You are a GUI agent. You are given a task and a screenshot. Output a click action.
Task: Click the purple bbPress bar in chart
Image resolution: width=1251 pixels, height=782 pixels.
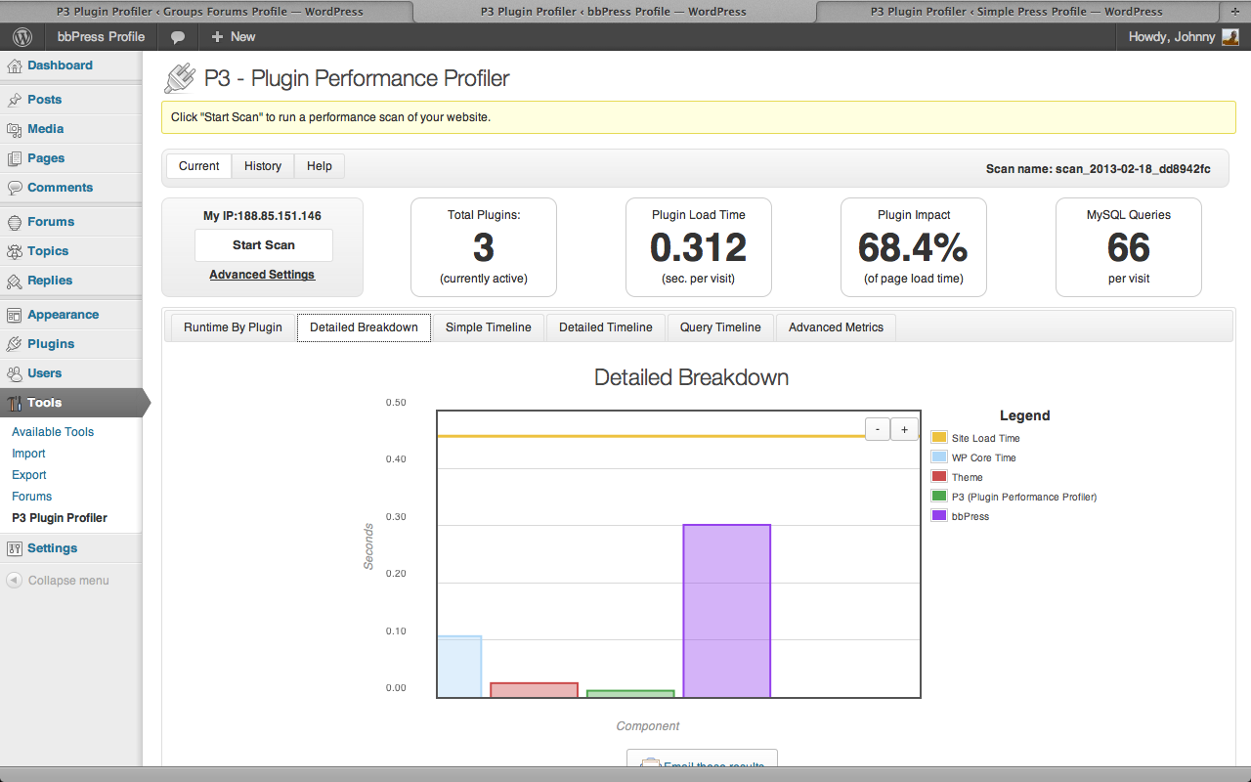(727, 611)
